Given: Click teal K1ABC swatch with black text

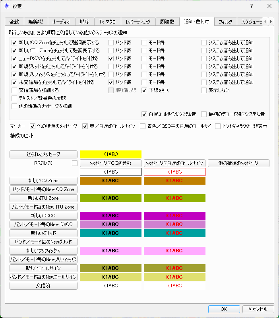Looking at the screenshot, I should pos(110,233).
